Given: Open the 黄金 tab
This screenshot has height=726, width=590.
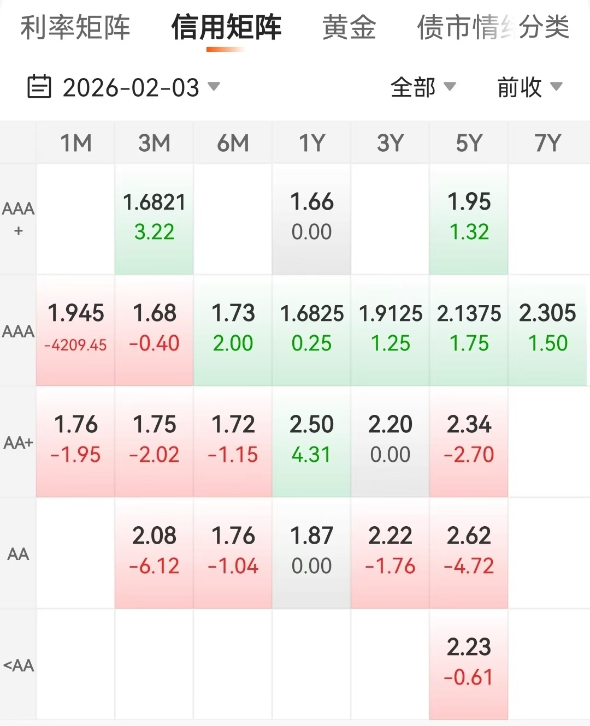Looking at the screenshot, I should point(349,27).
